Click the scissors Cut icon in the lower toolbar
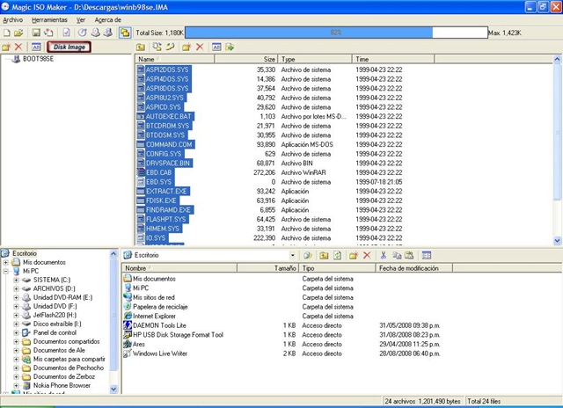 click(384, 255)
